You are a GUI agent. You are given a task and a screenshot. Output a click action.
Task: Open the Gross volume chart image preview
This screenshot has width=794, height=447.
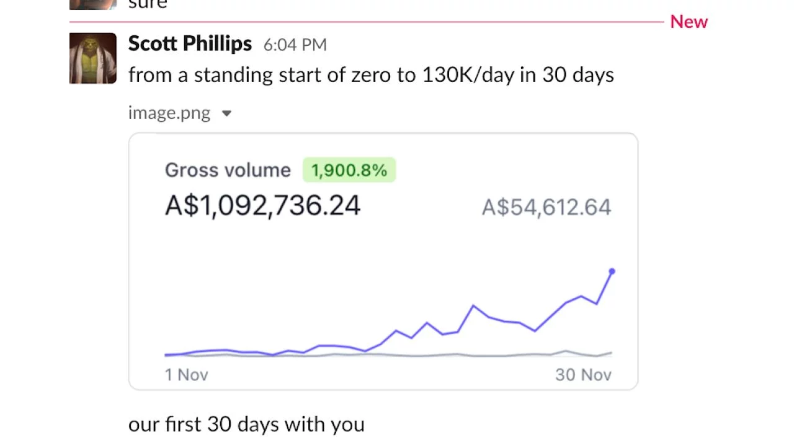[383, 261]
